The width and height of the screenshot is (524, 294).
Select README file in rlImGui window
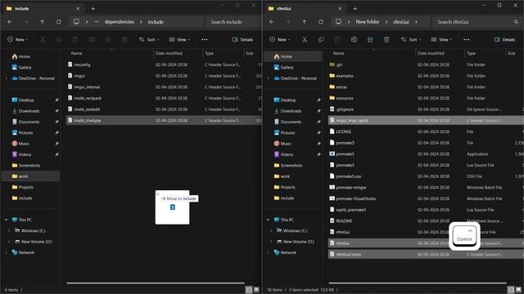(426, 221)
